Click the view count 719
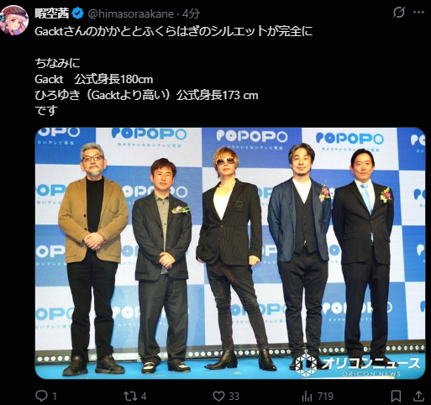Viewport: 431px width, 405px height. coord(325,397)
